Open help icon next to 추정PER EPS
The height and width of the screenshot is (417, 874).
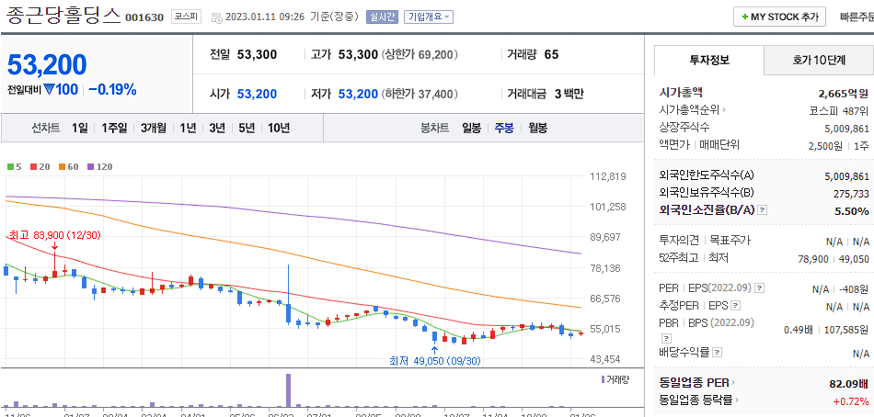pyautogui.click(x=736, y=306)
